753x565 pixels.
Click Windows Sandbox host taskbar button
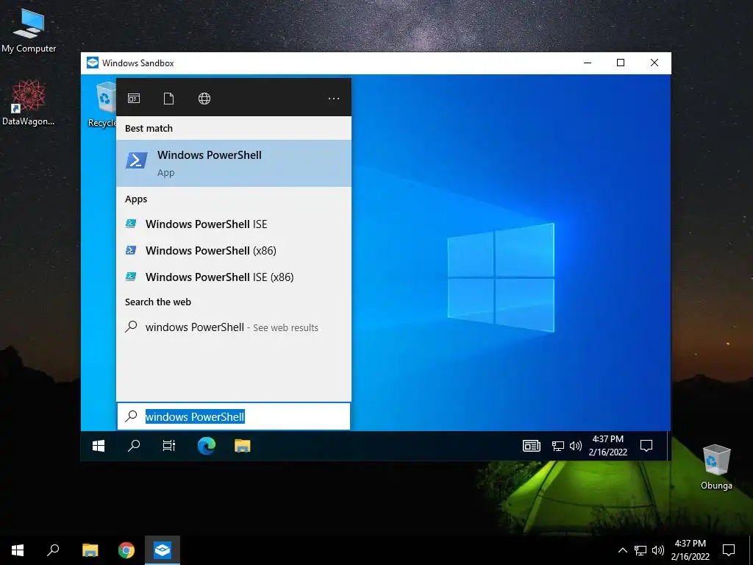pos(163,550)
